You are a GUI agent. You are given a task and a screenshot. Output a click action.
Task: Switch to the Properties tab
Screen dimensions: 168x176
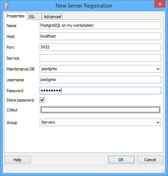(x=16, y=16)
